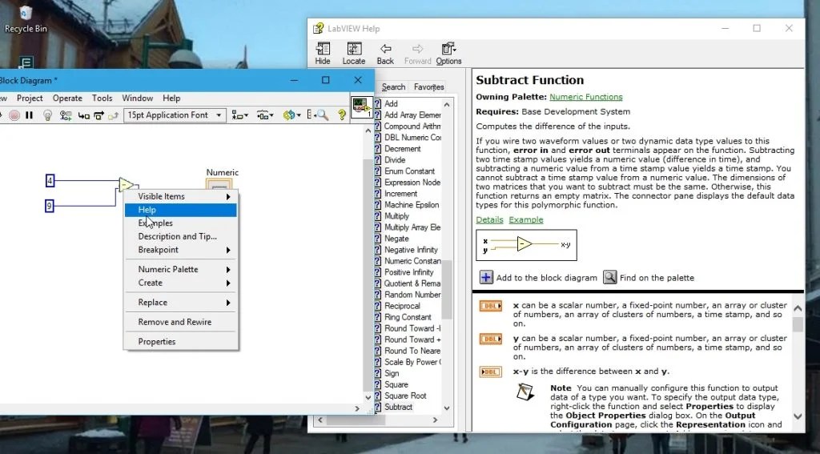Image resolution: width=820 pixels, height=454 pixels.
Task: Select Subtract in the help index list
Action: click(398, 407)
